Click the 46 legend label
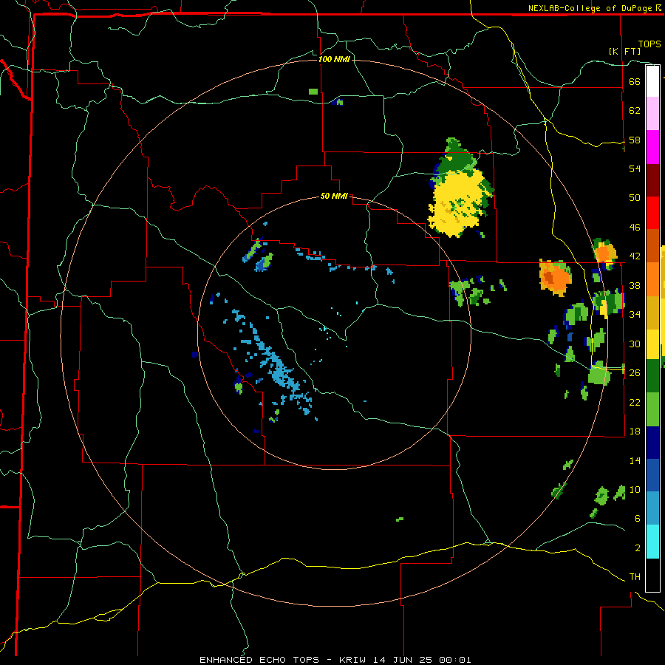Screen dimensions: 665x665 [635, 228]
